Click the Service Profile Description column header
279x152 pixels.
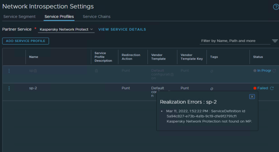click(103, 57)
